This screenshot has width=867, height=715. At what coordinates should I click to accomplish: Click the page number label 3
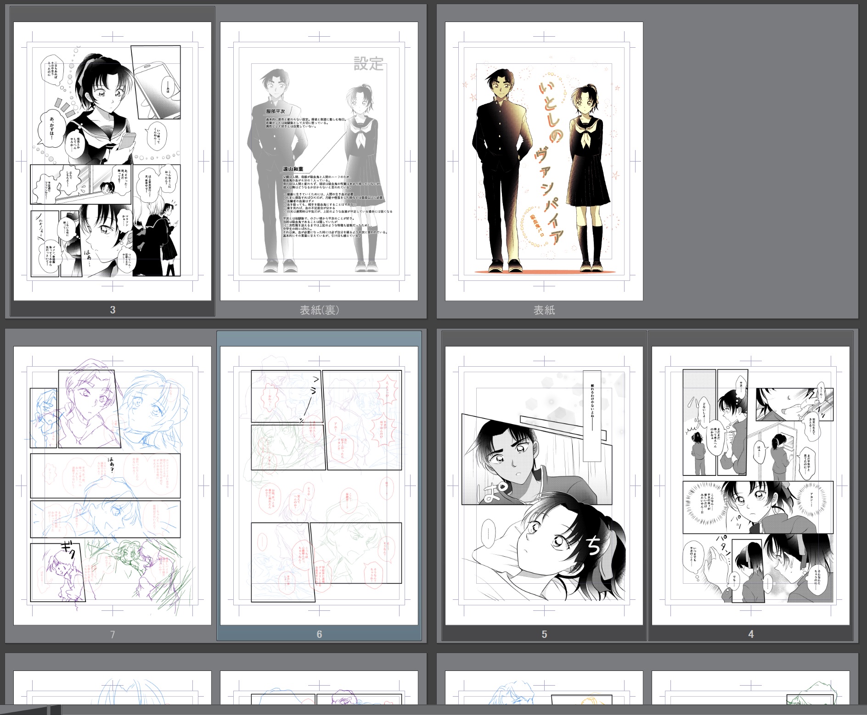[x=113, y=310]
